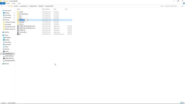Open the Customize Quick Access Toolbar dropdown
This screenshot has width=185, height=104.
[8, 1]
